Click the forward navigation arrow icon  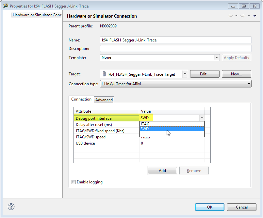tap(242, 16)
